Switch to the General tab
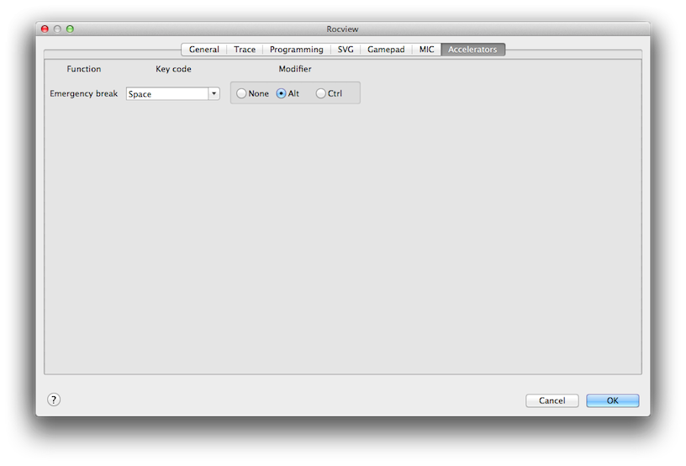 click(x=203, y=50)
